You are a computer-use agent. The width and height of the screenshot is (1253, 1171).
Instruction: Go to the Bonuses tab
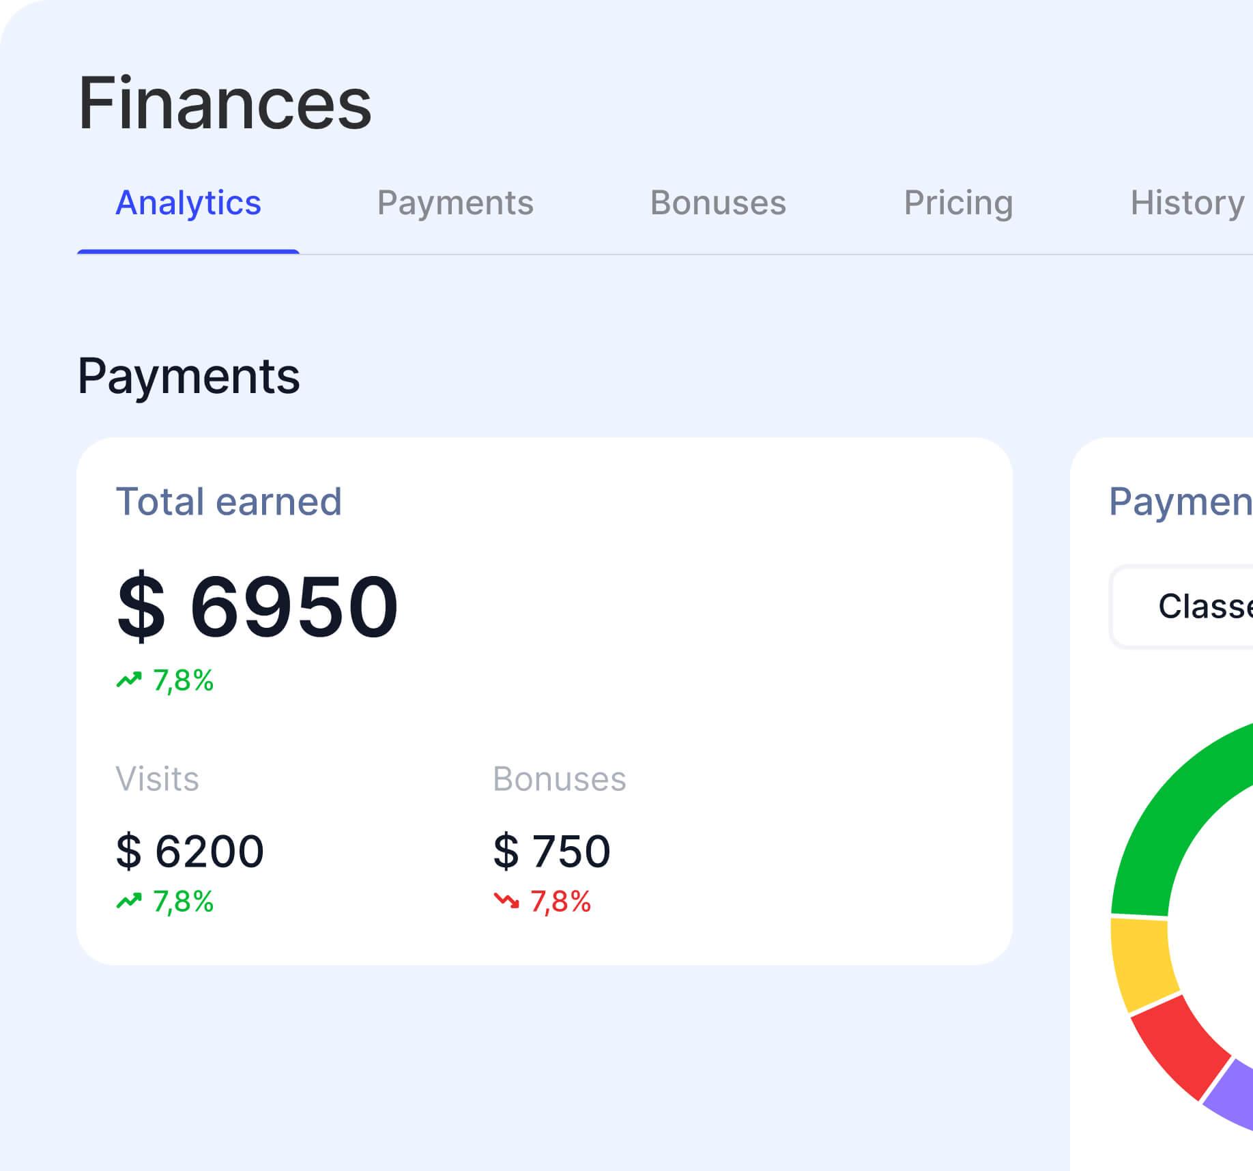coord(718,203)
